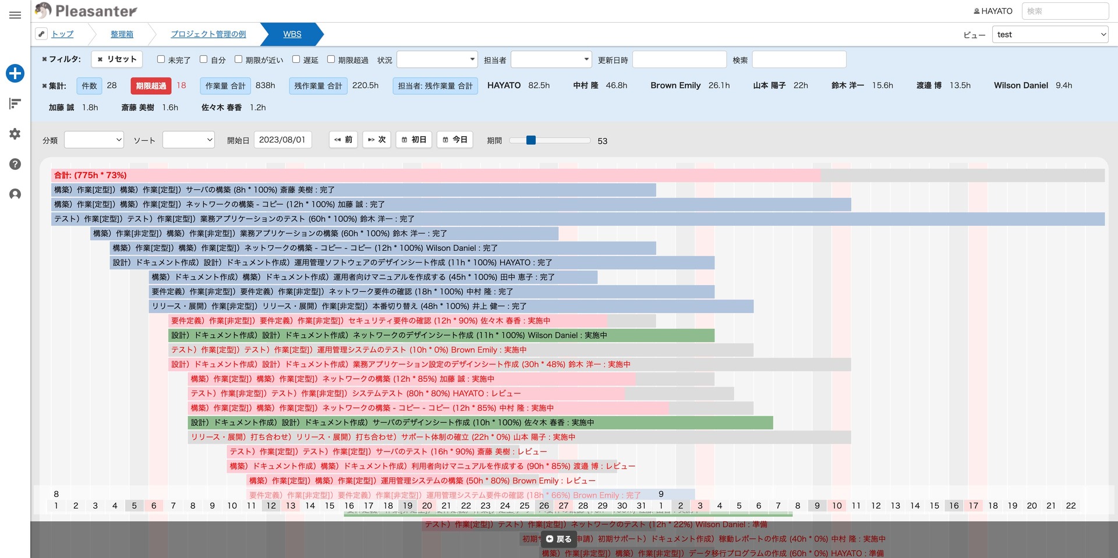Open the settings gear in sidebar

click(x=15, y=134)
